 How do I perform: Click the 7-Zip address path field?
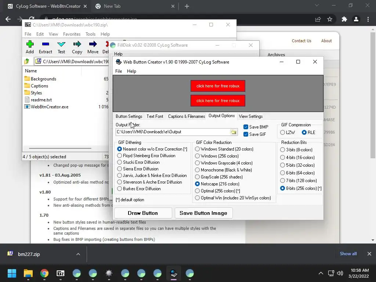coord(72,62)
